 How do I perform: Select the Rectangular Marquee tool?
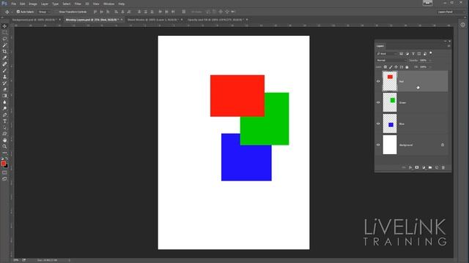click(4, 32)
